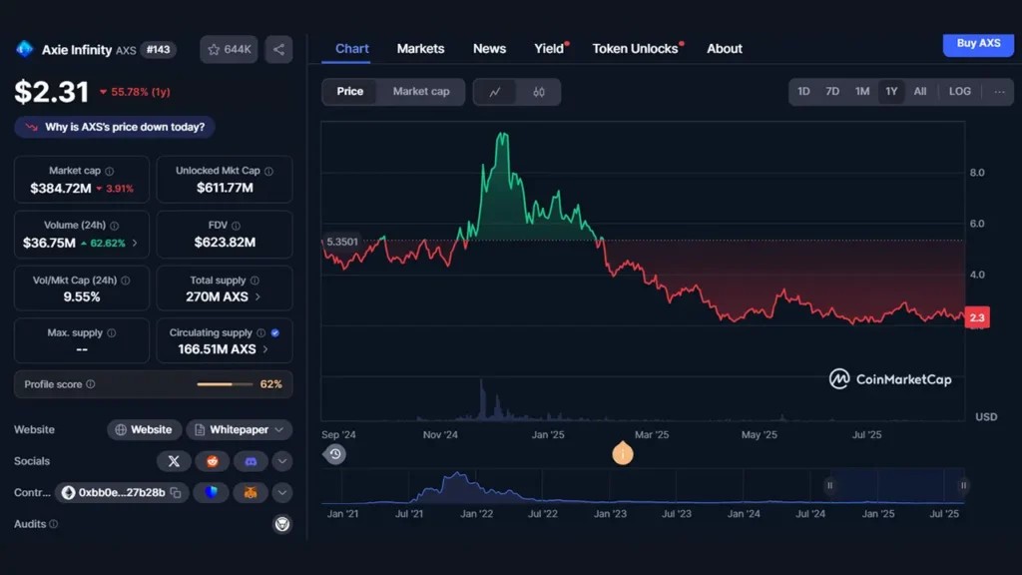1022x575 pixels.
Task: Expand more contracts chevron
Action: click(x=282, y=493)
